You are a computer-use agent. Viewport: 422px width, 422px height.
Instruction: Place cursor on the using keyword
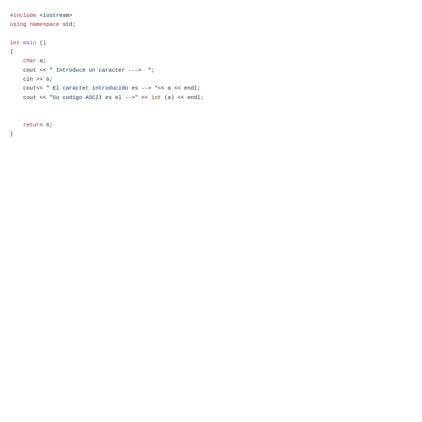pyautogui.click(x=18, y=24)
